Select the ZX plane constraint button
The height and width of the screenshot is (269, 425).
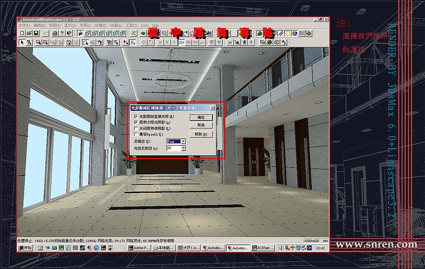pos(188,42)
